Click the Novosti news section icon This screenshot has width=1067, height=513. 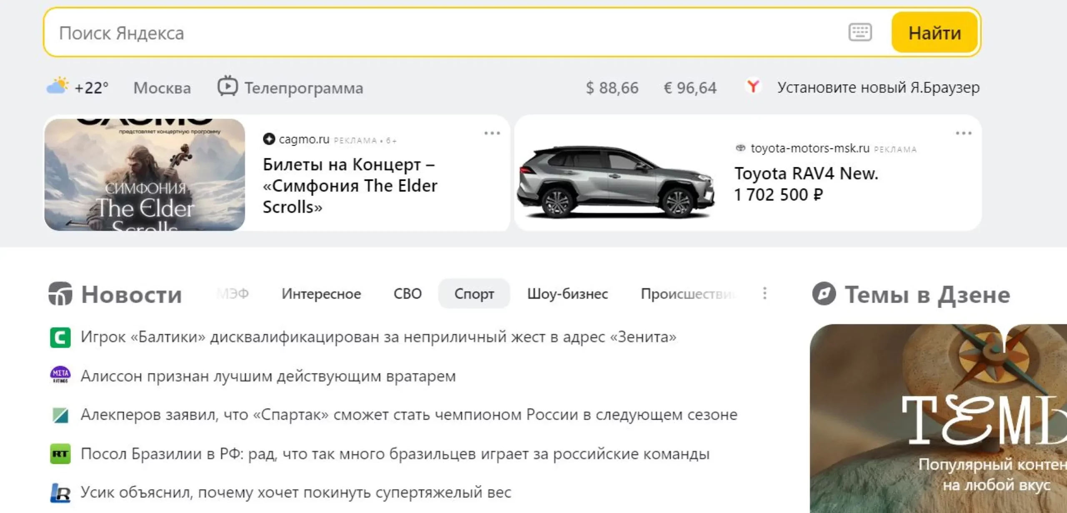pos(60,294)
